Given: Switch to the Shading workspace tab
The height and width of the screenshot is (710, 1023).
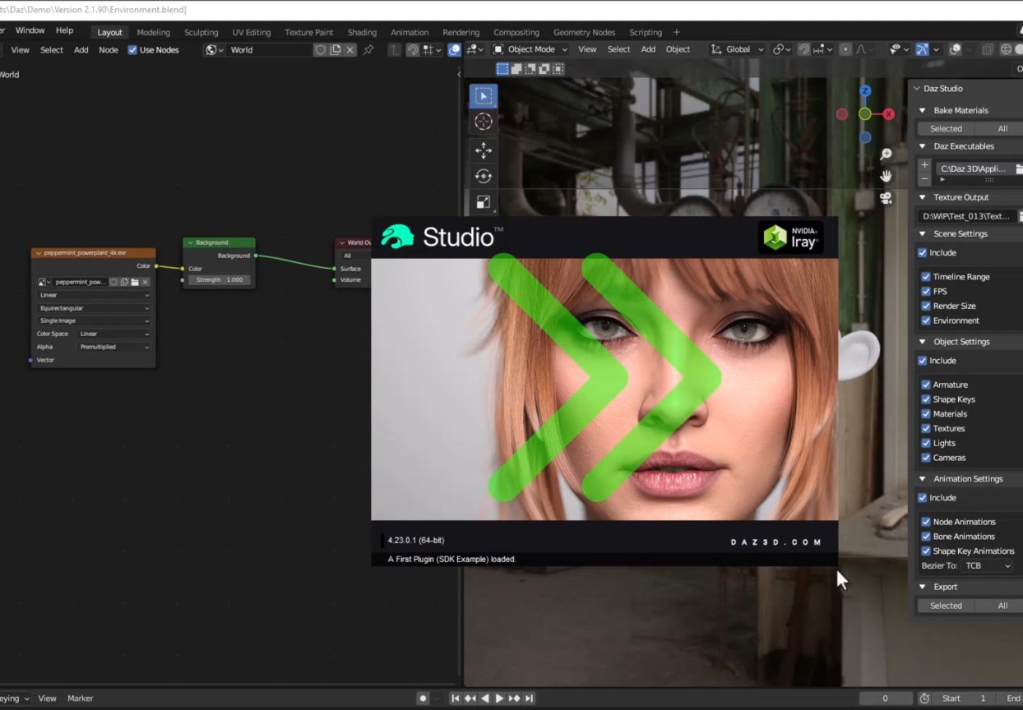Looking at the screenshot, I should [362, 33].
